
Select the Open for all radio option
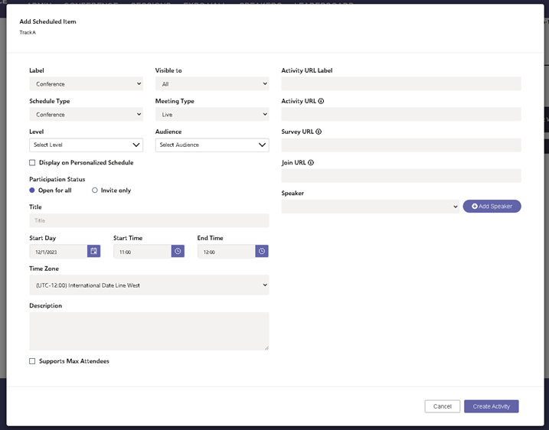(32, 191)
